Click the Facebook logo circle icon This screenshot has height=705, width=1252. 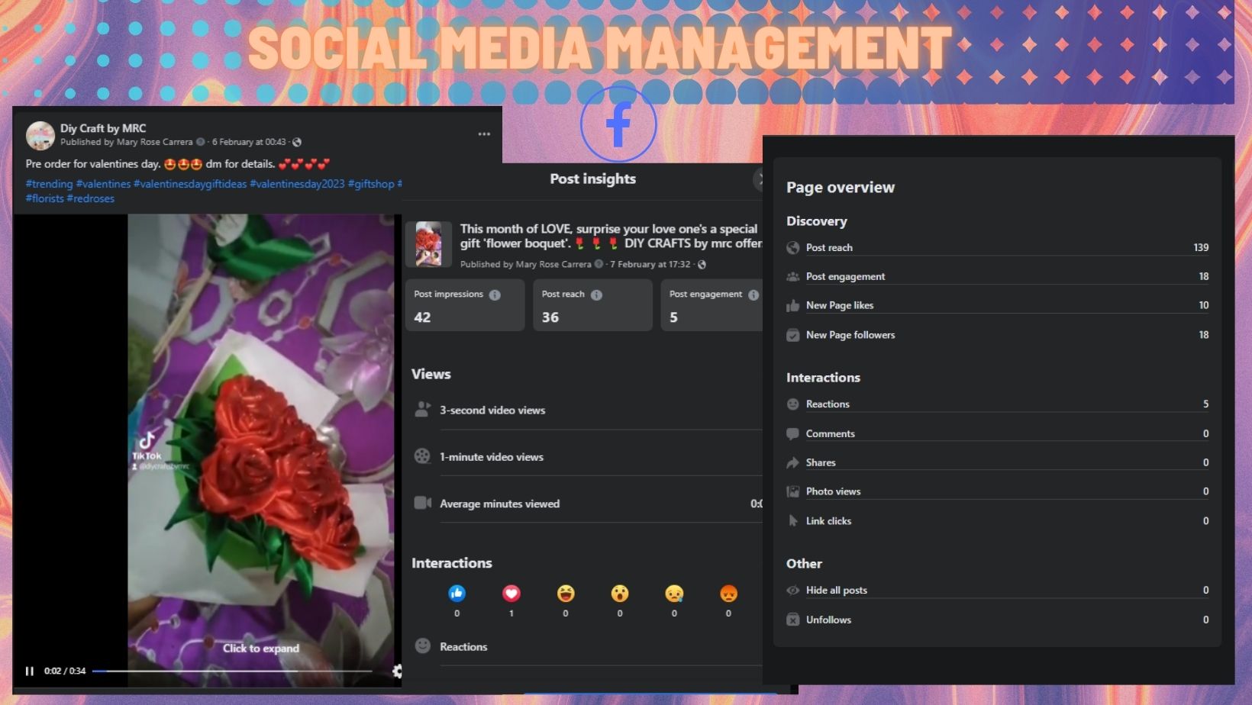(x=618, y=124)
